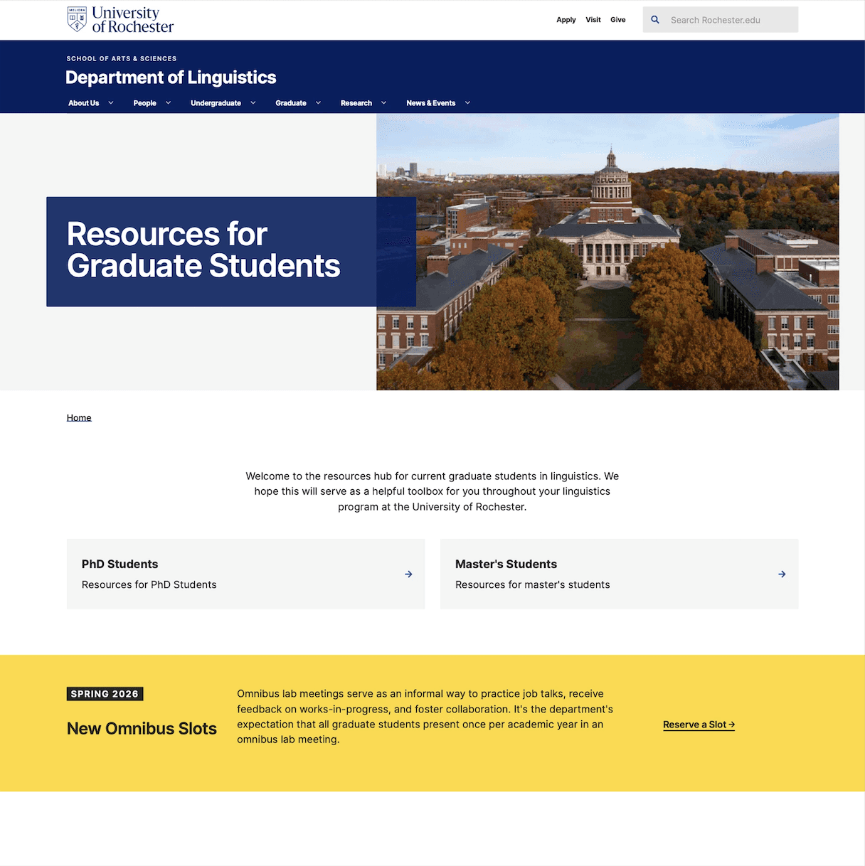Click the Omnibus lab meetings description paragraph
Screen dimensions: 865x866
point(425,717)
